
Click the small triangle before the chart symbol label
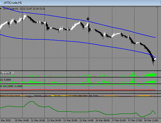coord(1,9)
